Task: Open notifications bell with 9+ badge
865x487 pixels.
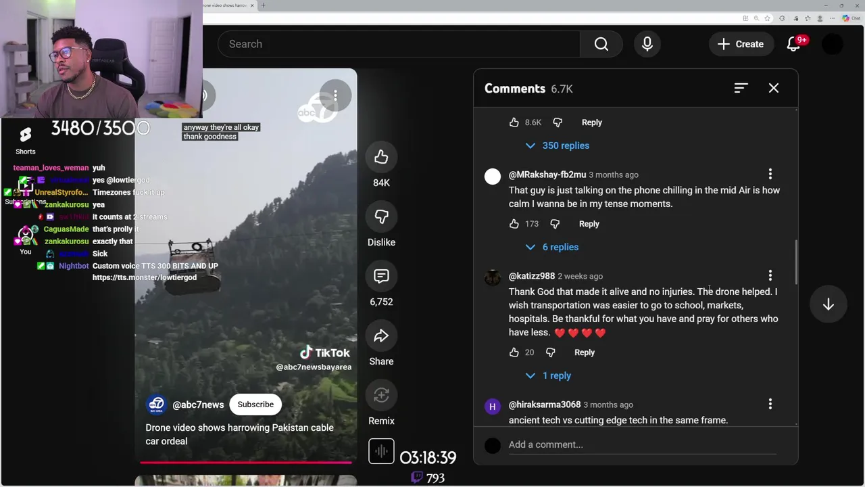Action: click(794, 44)
